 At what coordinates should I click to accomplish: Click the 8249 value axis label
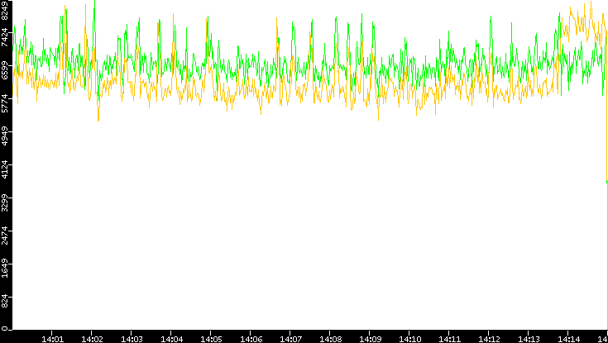coord(6,12)
